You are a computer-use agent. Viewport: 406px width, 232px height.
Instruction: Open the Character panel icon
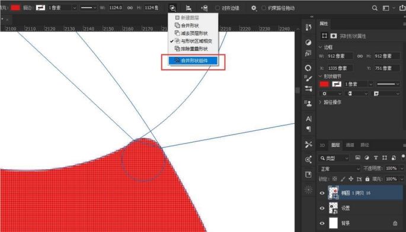pyautogui.click(x=308, y=119)
